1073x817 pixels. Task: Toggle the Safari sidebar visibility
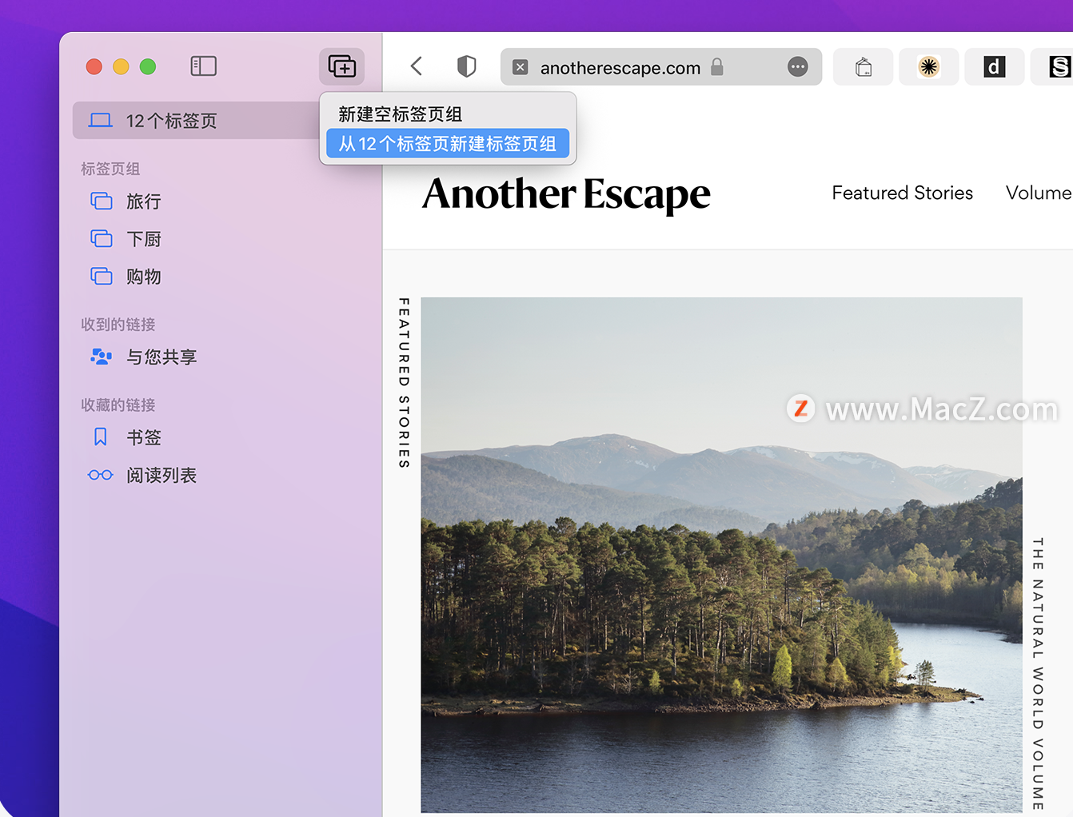pyautogui.click(x=203, y=66)
